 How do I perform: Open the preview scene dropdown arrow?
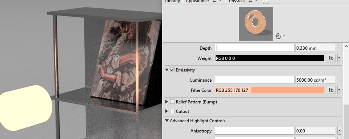(284, 36)
